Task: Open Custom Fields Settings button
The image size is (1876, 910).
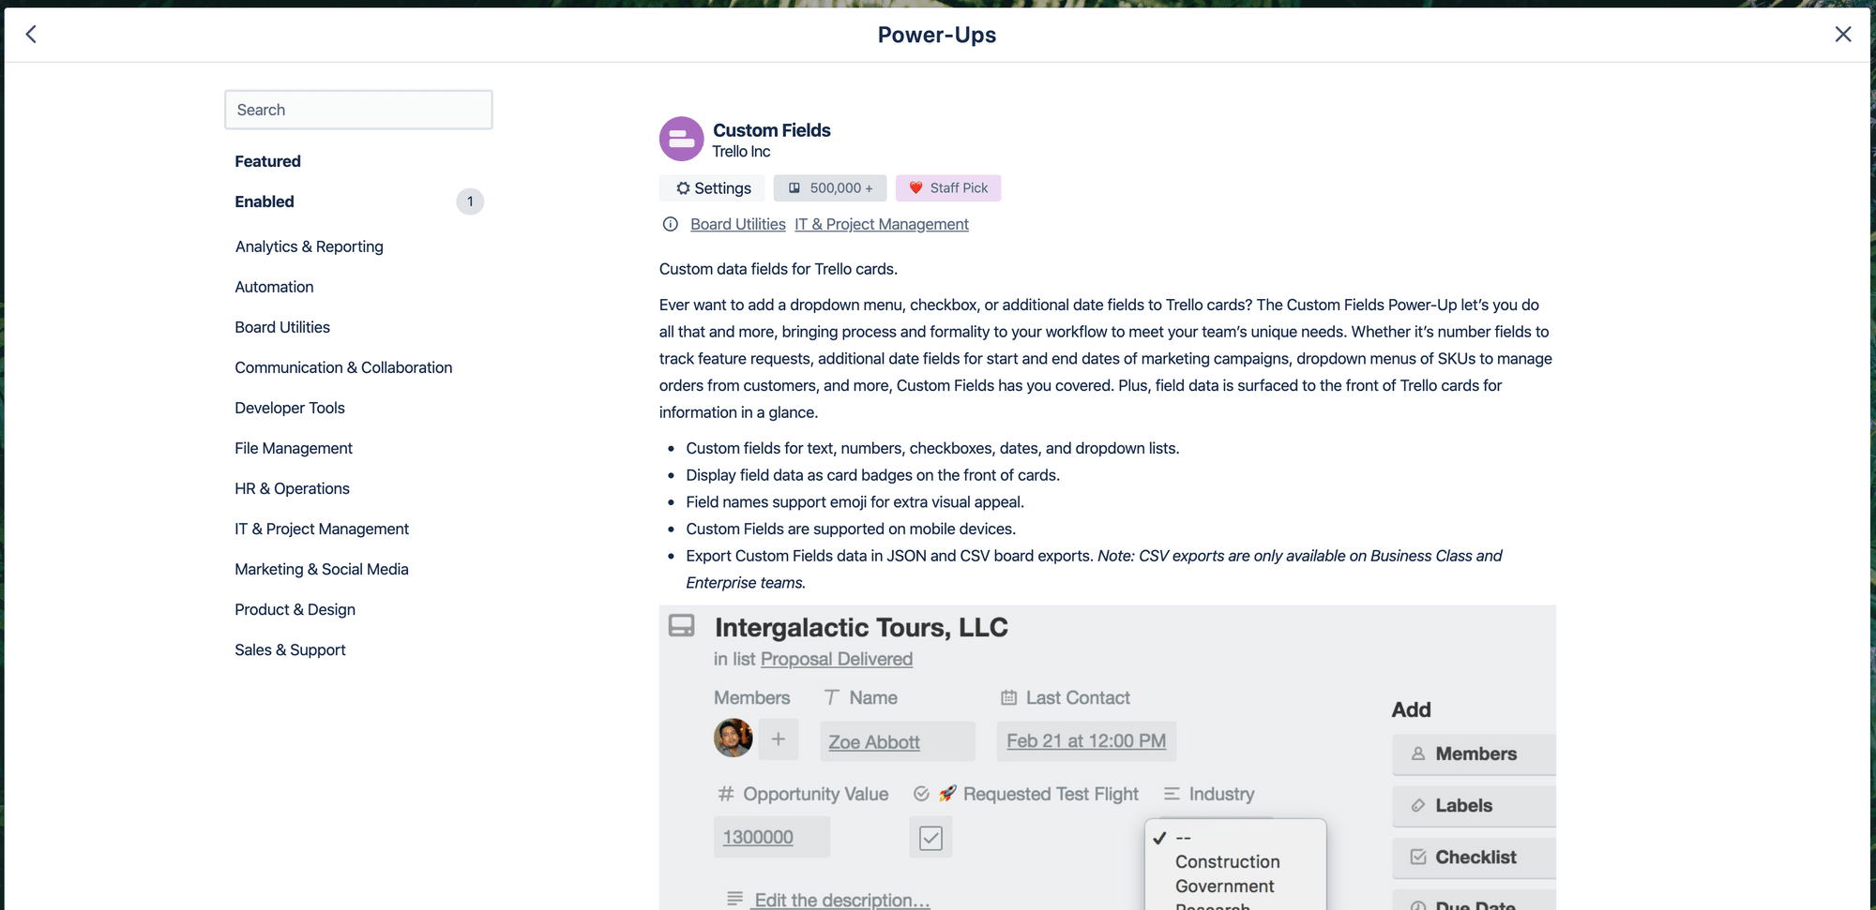Action: pyautogui.click(x=714, y=188)
